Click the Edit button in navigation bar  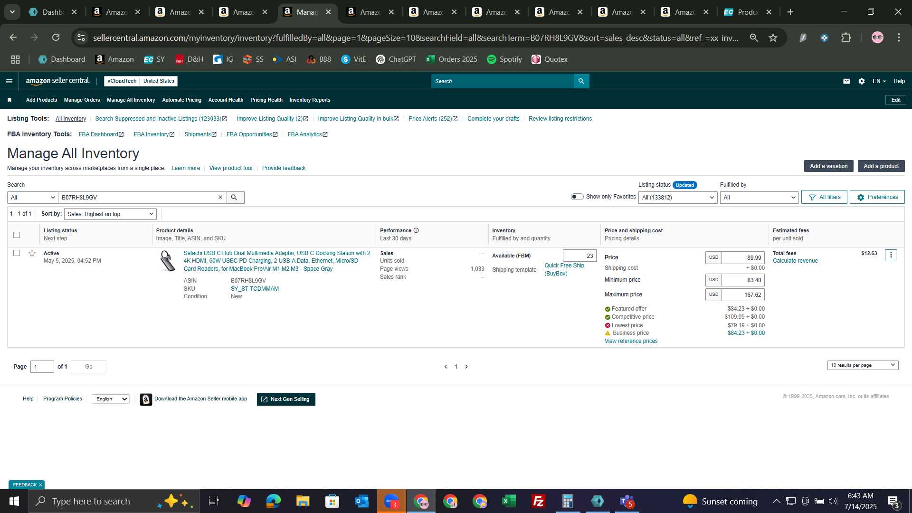tap(896, 100)
